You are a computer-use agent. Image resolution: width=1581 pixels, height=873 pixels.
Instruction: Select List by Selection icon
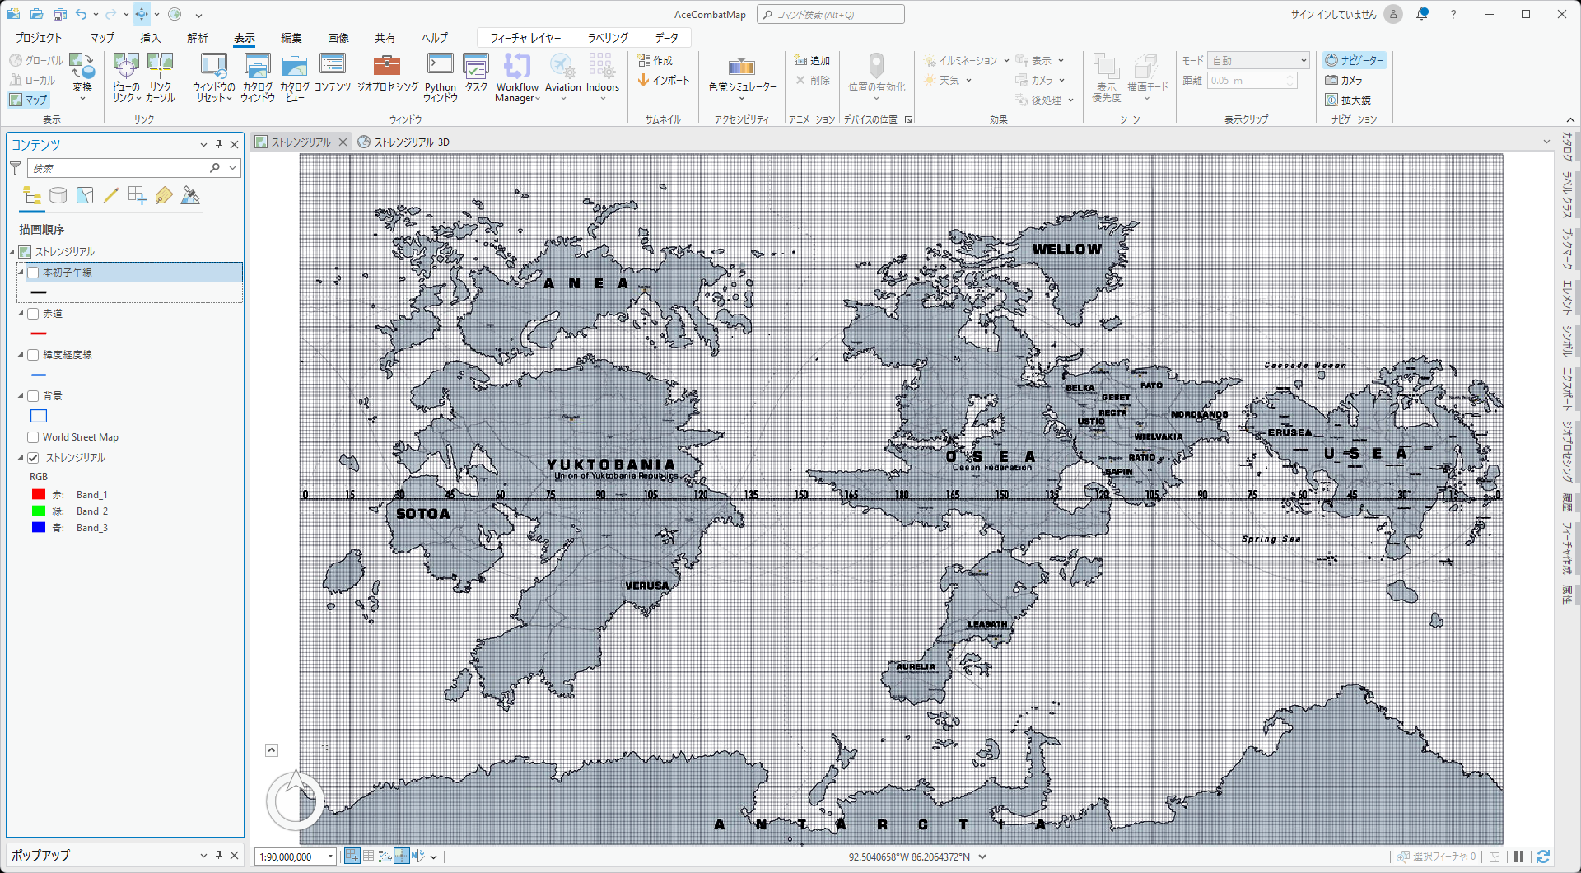click(x=84, y=195)
